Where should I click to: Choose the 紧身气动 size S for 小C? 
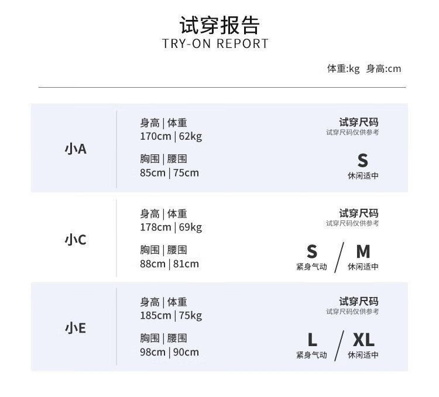311,252
